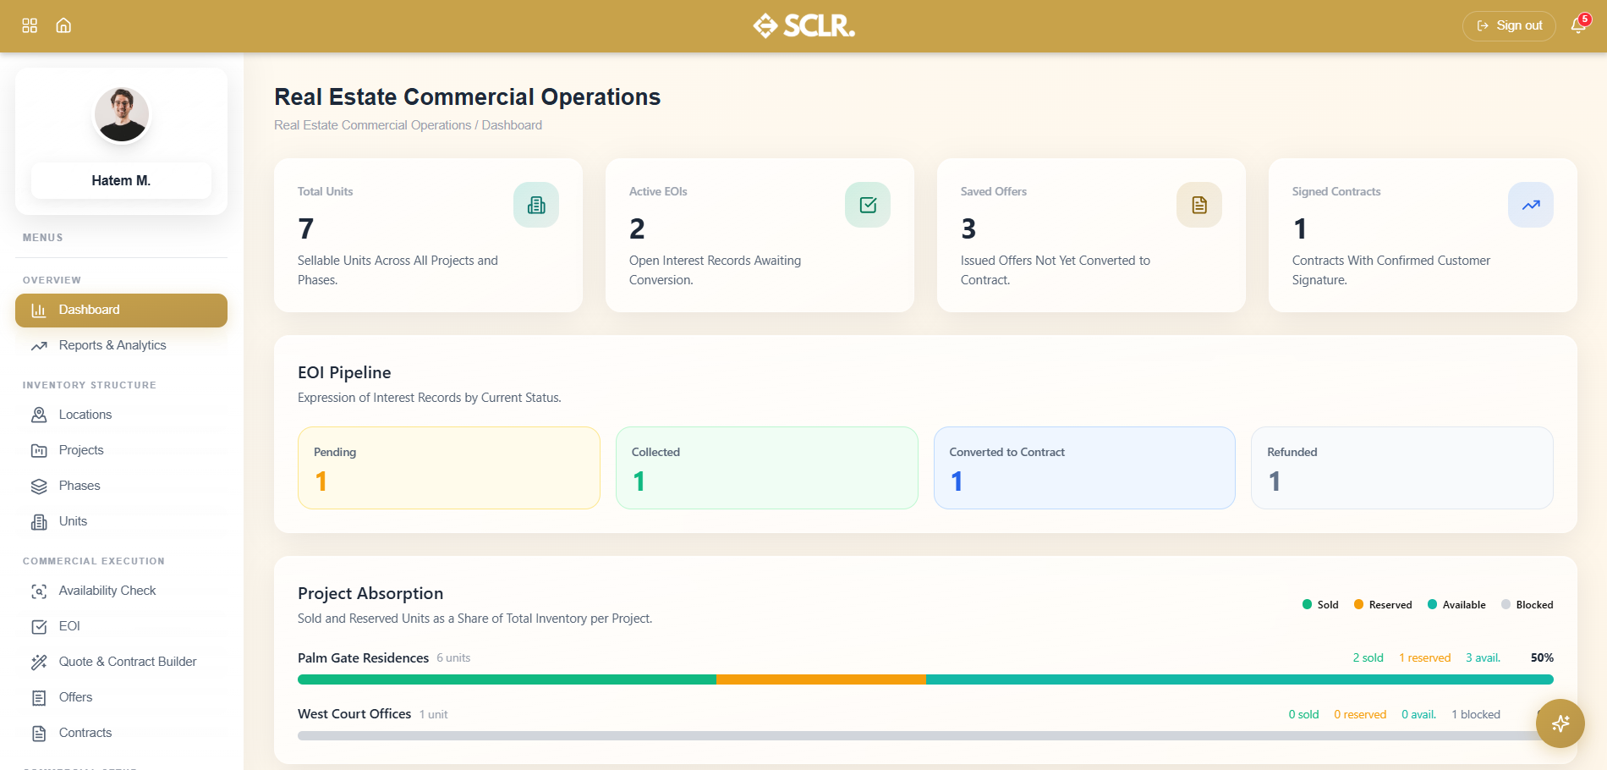The image size is (1607, 770).
Task: Click the Project Absorption heading
Action: [x=370, y=593]
